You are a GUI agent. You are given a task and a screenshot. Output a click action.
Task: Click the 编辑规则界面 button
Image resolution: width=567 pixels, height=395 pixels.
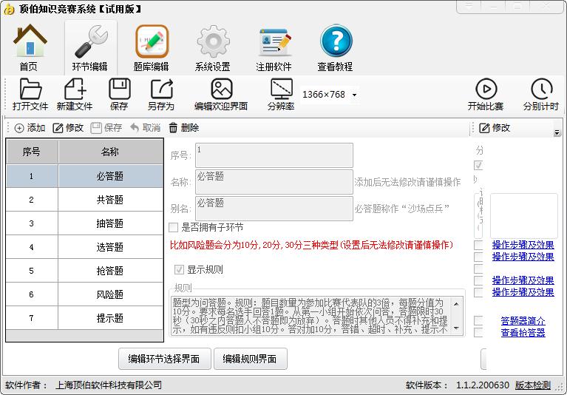coord(250,359)
